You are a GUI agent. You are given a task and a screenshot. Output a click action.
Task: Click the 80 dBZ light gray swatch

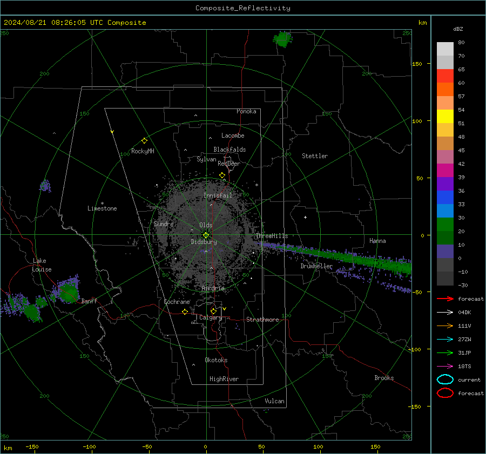click(445, 49)
